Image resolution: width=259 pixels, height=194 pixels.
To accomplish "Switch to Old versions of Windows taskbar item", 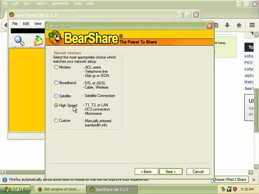I will (x=60, y=189).
